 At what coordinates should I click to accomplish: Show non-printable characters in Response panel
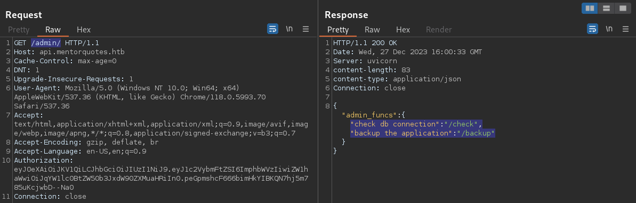tap(609, 29)
